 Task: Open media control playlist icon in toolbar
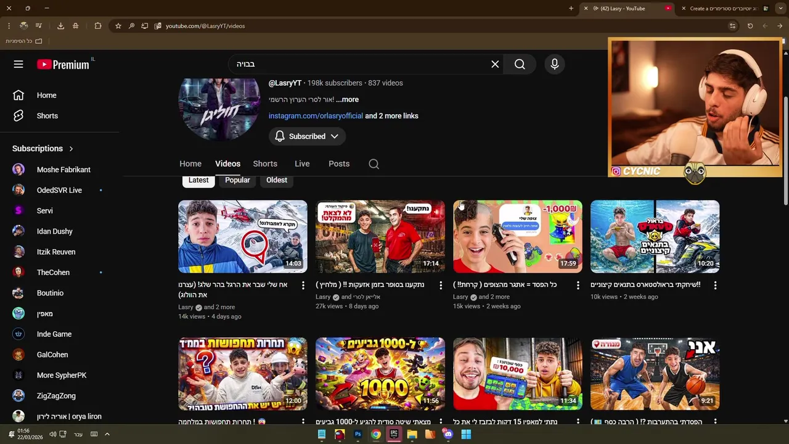click(x=38, y=26)
